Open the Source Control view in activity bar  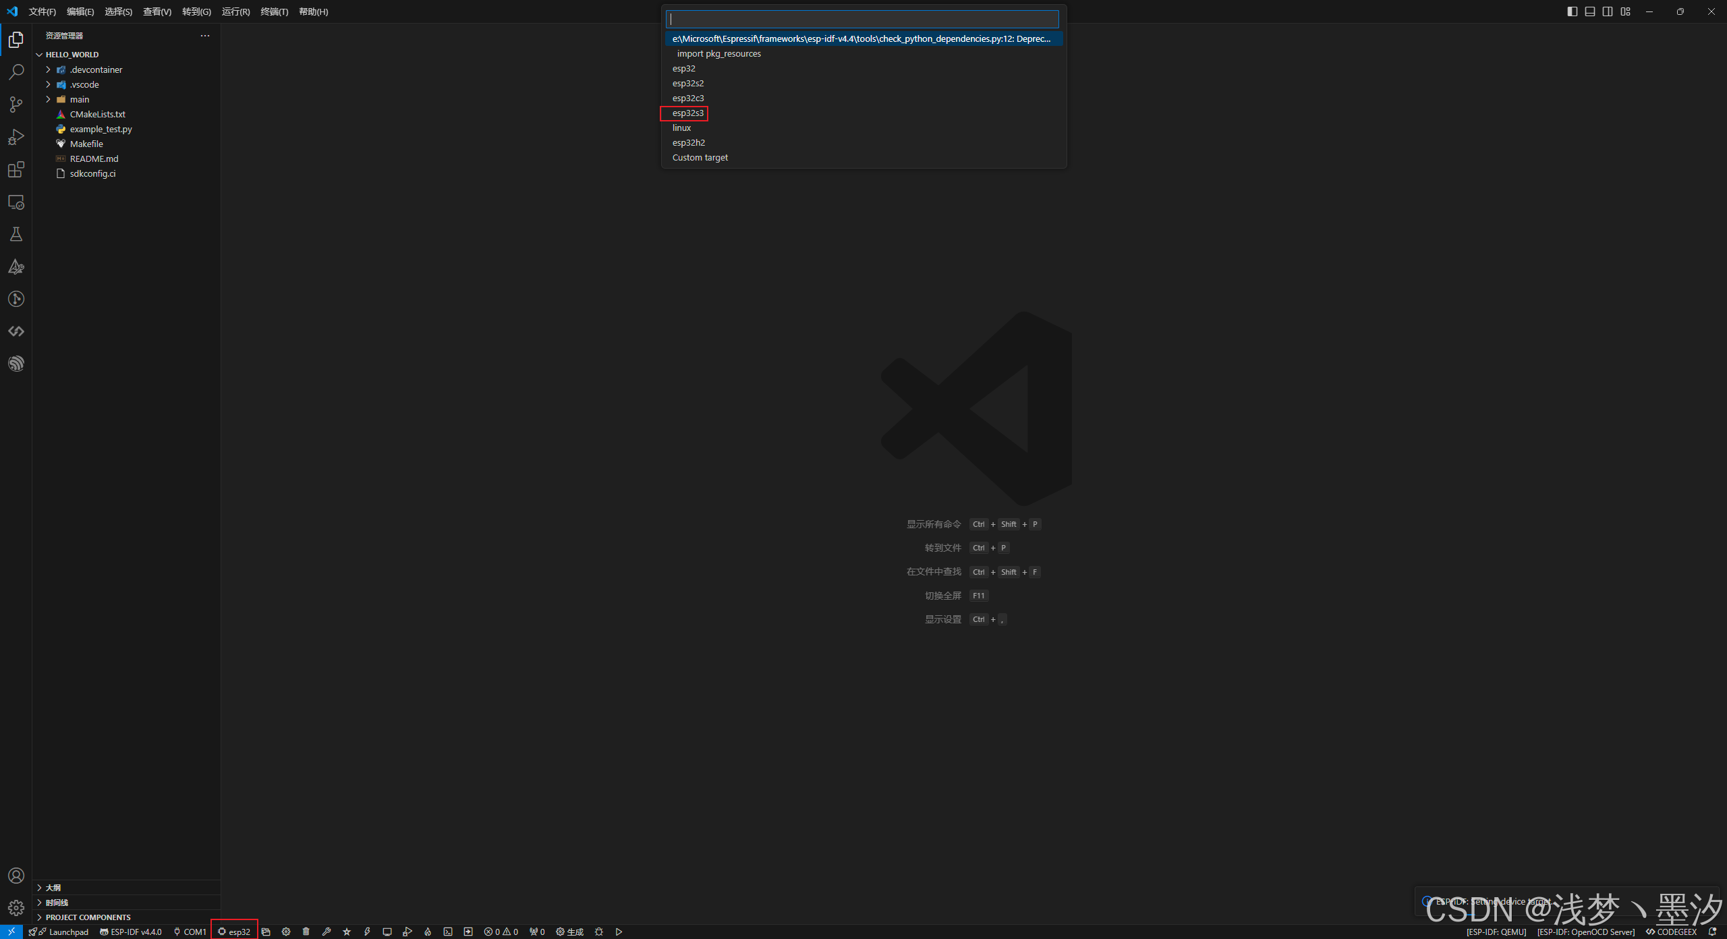[x=16, y=104]
